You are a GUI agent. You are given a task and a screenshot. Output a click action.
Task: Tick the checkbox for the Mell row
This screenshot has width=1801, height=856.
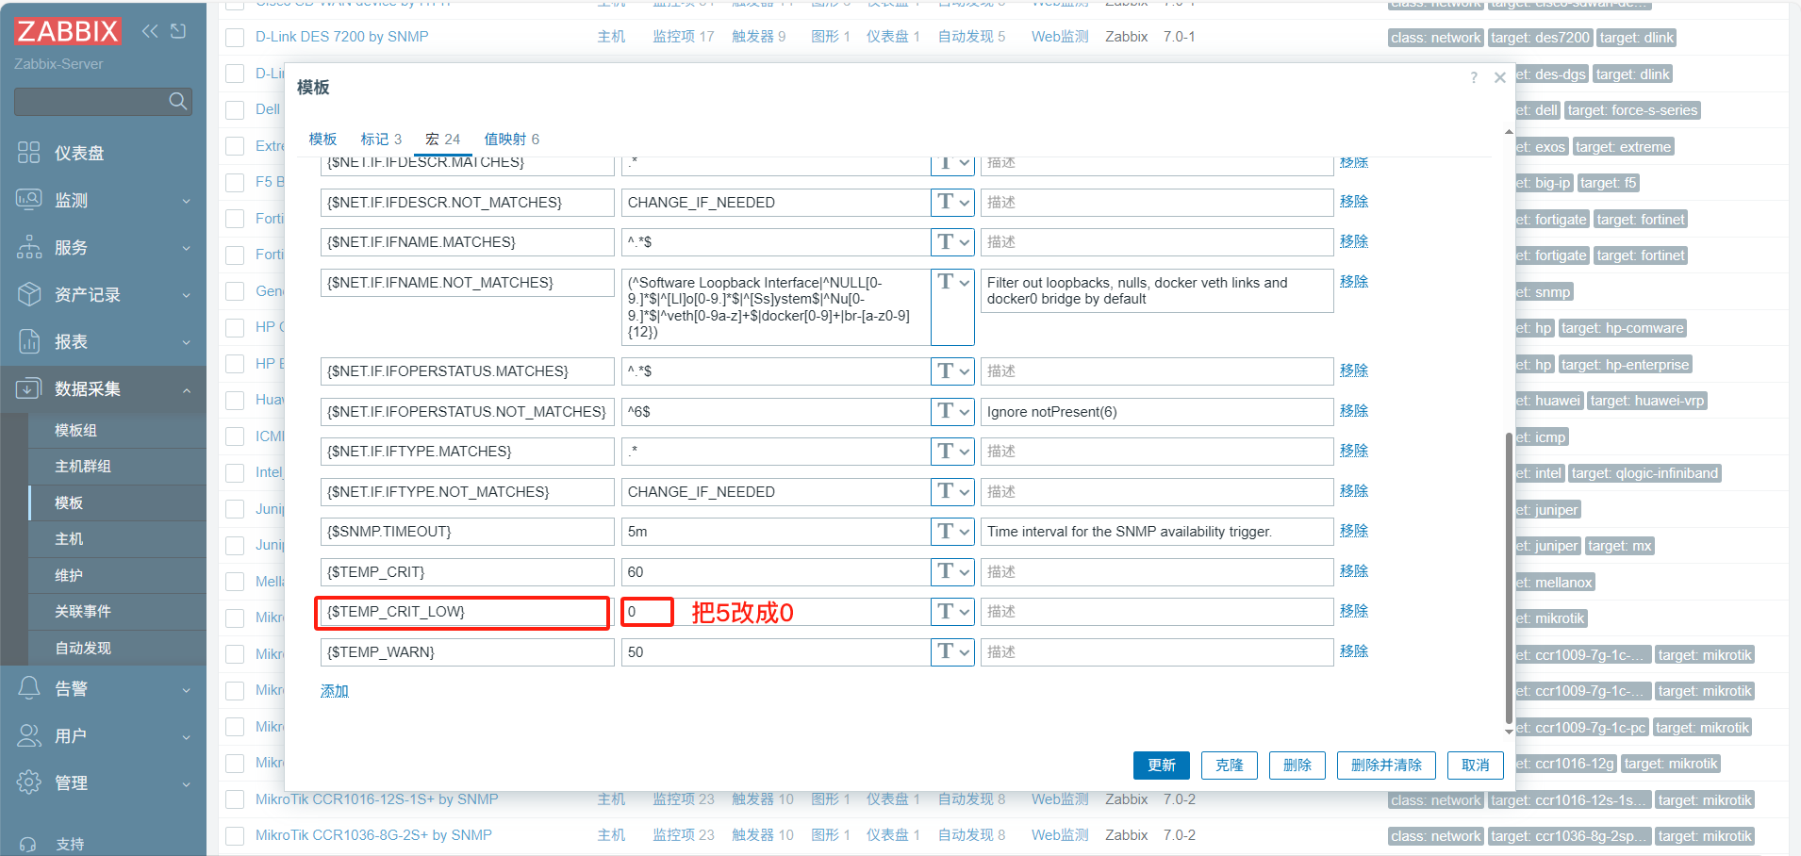(x=235, y=582)
